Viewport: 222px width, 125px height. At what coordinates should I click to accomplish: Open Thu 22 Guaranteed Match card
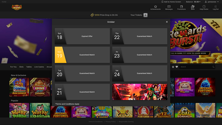[140, 36]
